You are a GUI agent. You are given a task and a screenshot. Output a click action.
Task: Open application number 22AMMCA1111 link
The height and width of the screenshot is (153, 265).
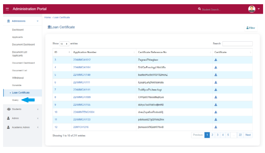82,82
